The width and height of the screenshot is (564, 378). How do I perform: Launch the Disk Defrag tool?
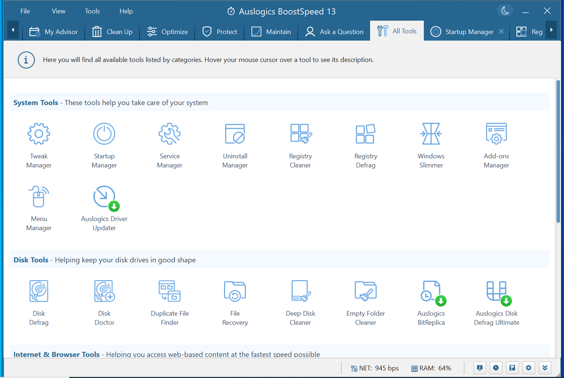39,303
